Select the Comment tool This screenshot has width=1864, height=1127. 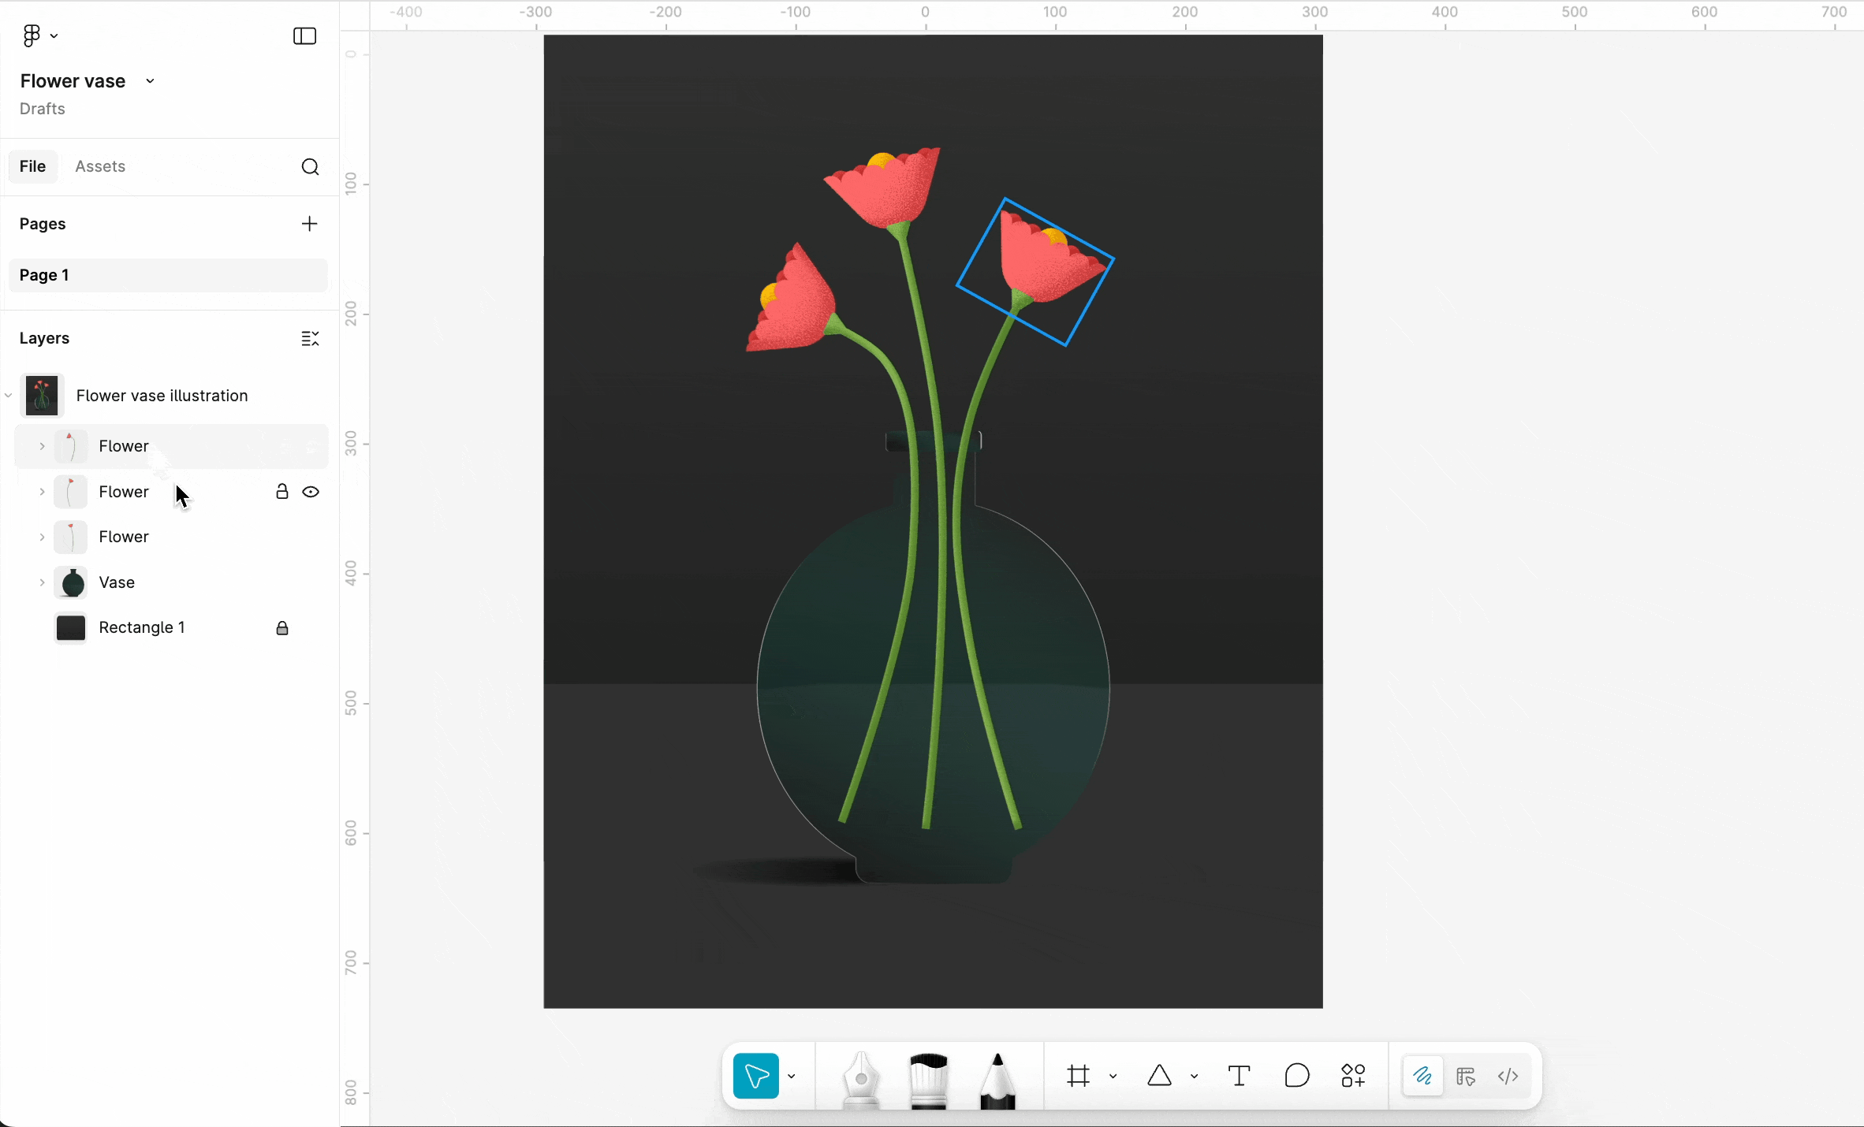(1296, 1076)
